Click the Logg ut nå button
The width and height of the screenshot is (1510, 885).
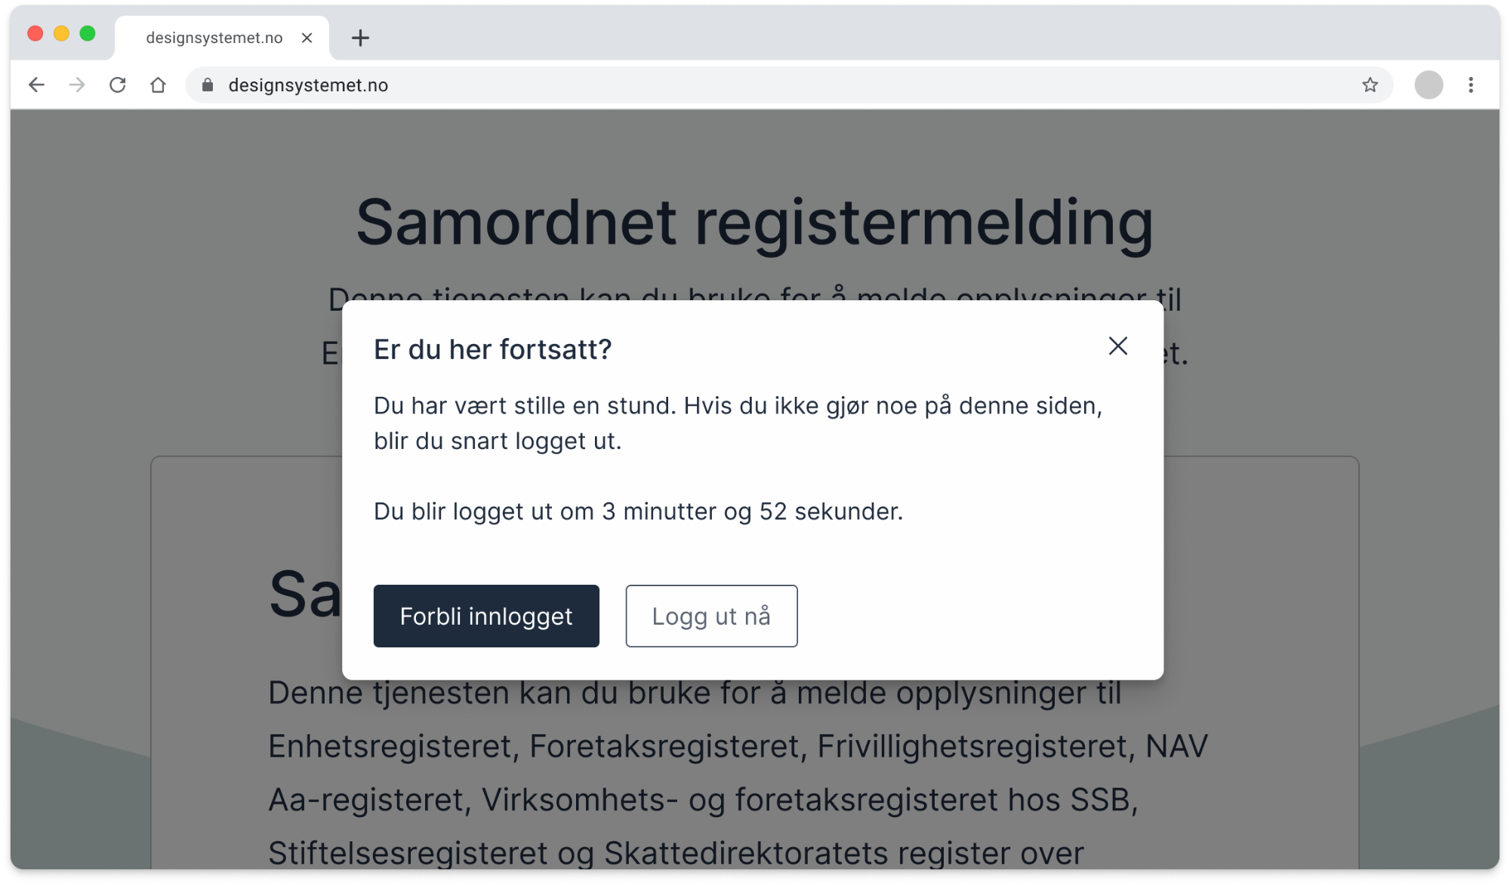click(x=711, y=616)
